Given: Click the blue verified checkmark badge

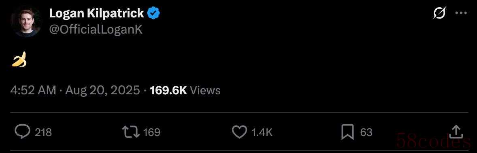Looking at the screenshot, I should tap(153, 13).
